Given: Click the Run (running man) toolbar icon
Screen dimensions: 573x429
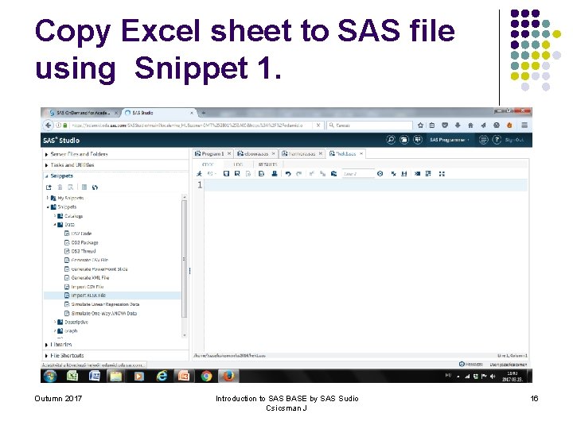Looking at the screenshot, I should (199, 174).
